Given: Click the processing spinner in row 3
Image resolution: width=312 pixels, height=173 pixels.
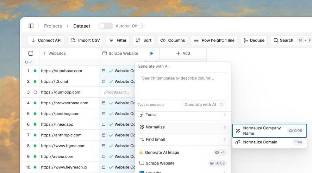Looking at the screenshot, I should click(35, 92).
